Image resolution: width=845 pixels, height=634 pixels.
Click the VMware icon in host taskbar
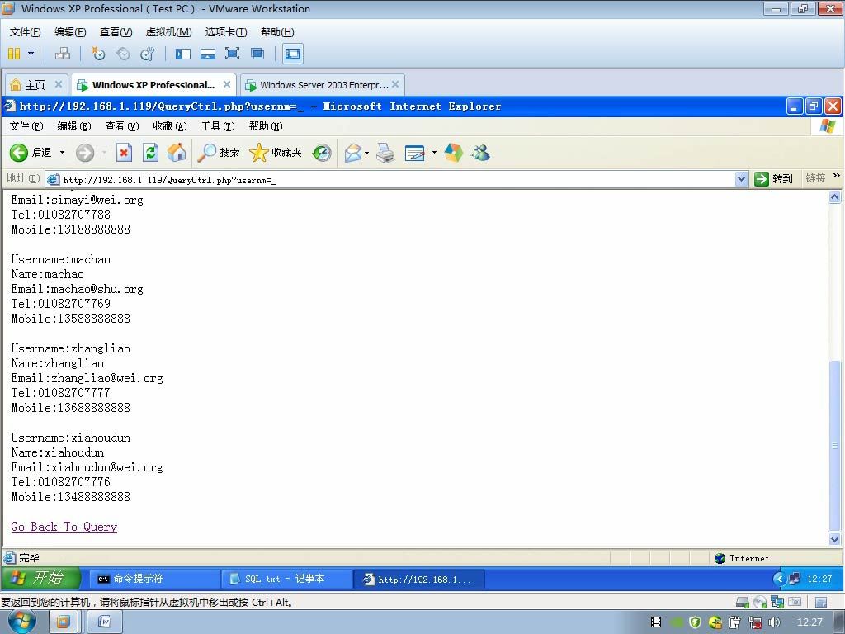click(63, 622)
